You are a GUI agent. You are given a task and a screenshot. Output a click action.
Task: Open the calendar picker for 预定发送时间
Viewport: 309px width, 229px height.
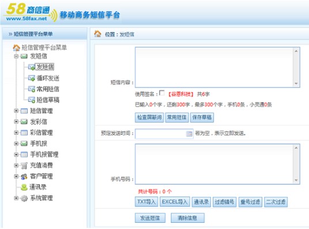coord(189,133)
